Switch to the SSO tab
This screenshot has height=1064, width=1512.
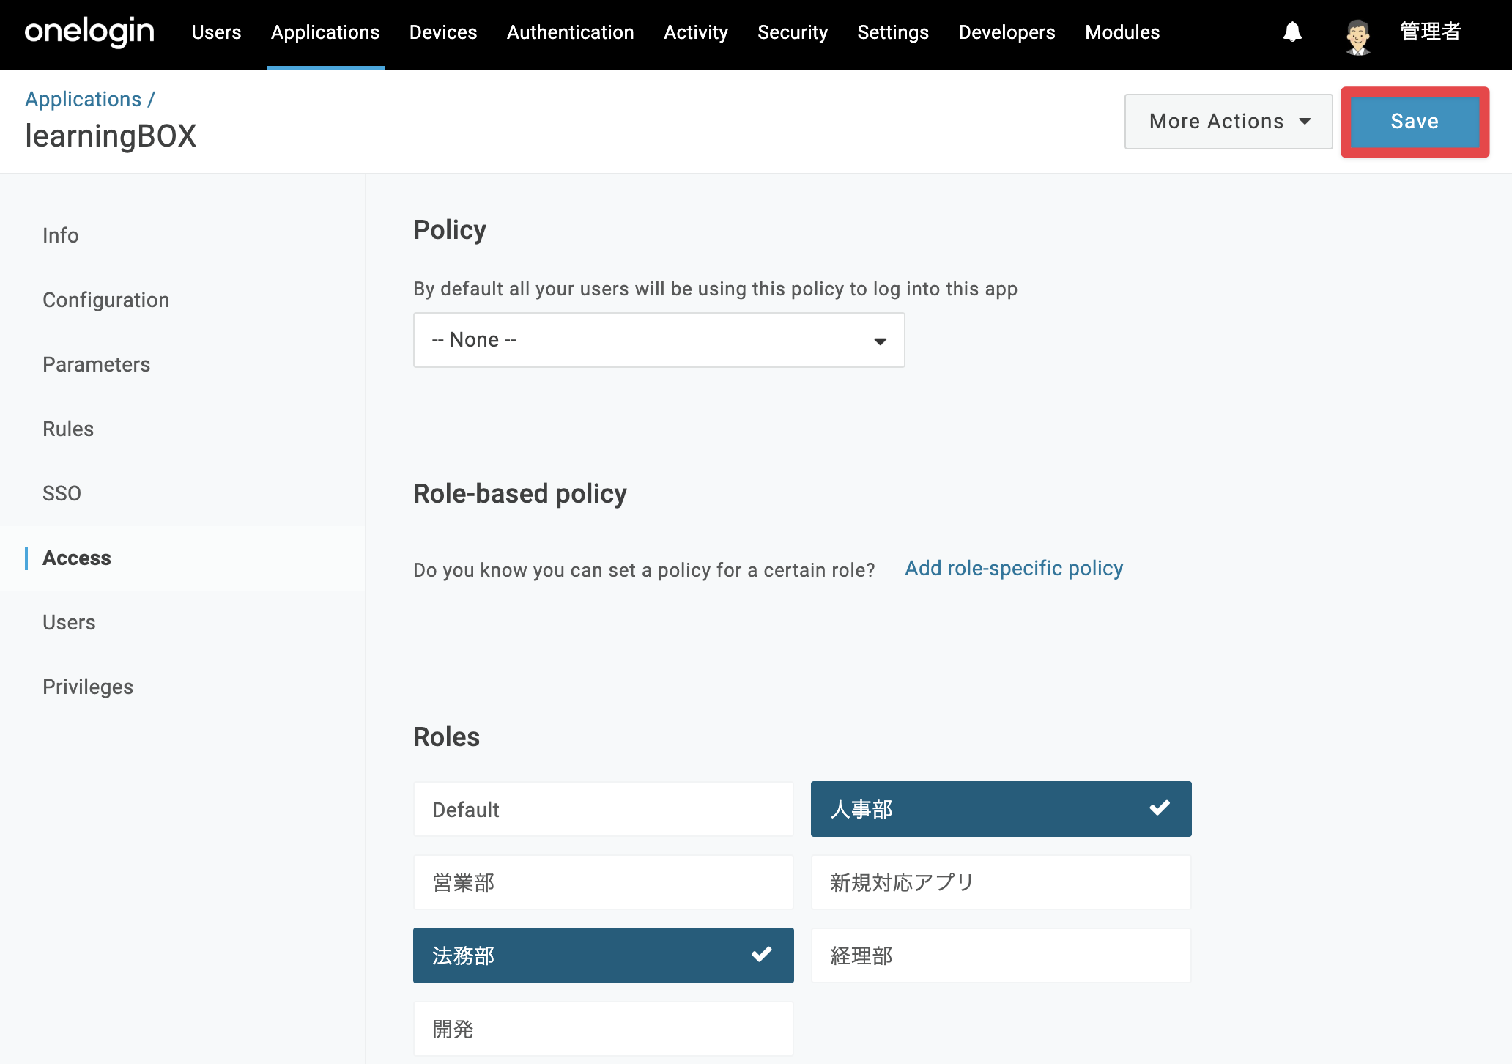pos(62,493)
